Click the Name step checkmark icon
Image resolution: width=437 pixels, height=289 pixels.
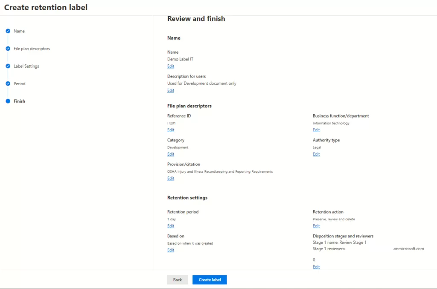click(8, 31)
